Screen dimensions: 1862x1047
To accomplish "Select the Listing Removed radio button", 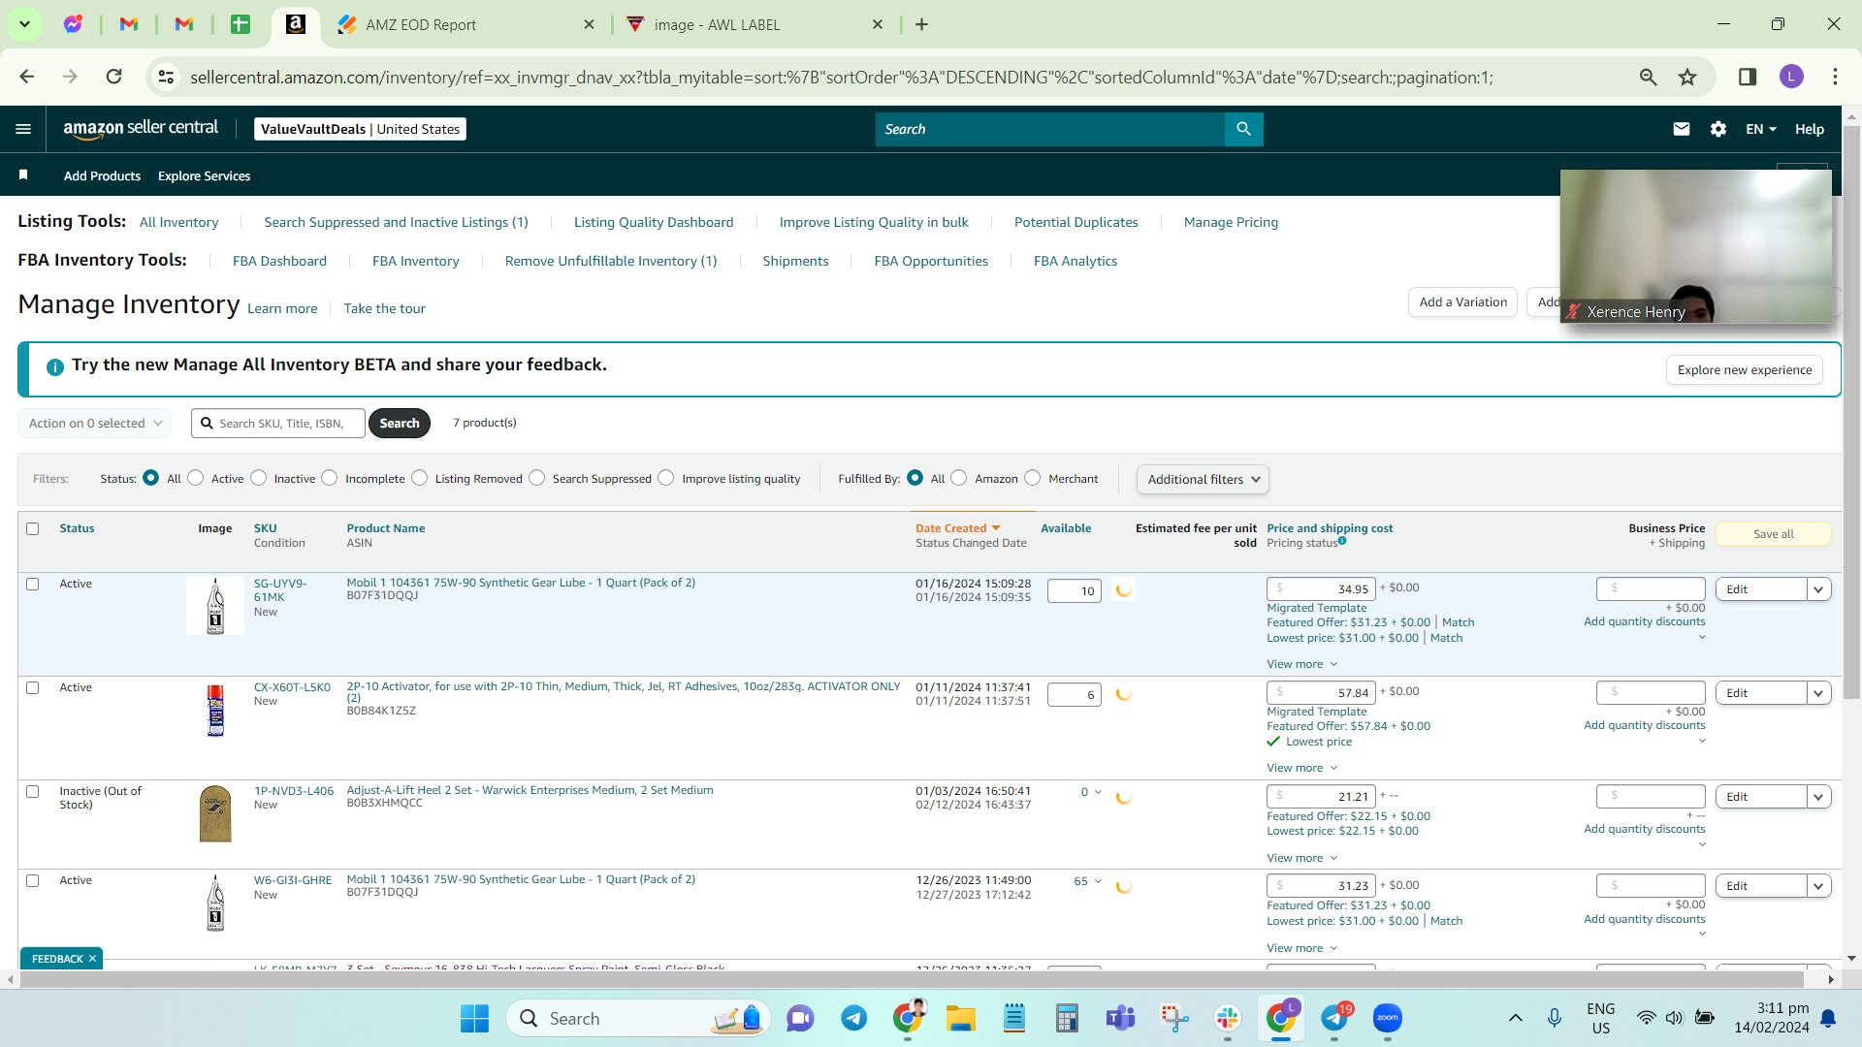I will tap(420, 478).
